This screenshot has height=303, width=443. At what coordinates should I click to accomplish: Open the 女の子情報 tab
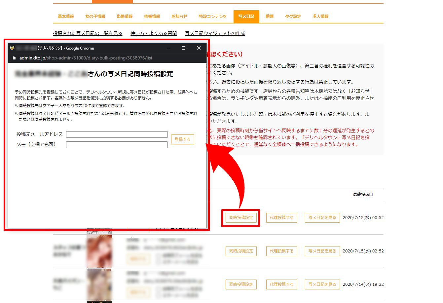point(95,16)
